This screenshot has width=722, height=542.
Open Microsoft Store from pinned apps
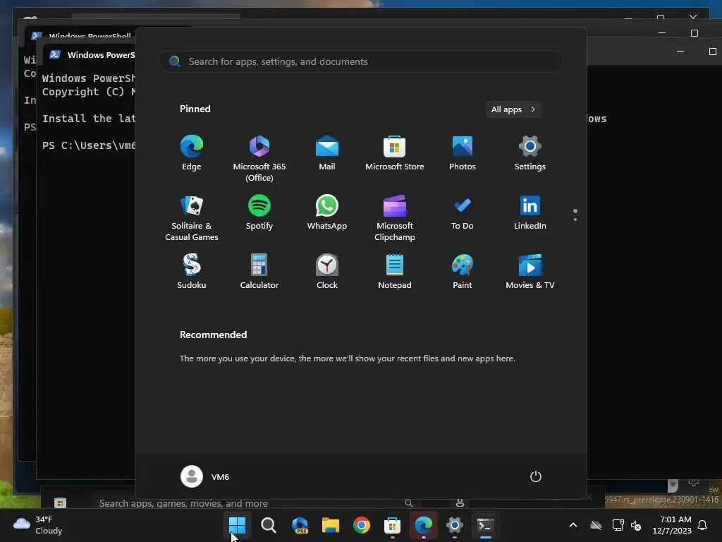pyautogui.click(x=395, y=154)
